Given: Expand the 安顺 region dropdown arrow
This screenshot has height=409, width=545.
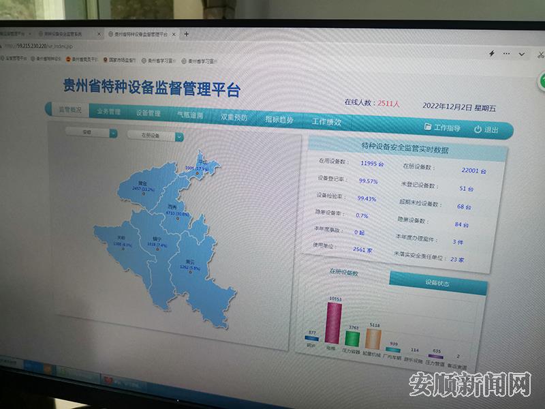Looking at the screenshot, I should pyautogui.click(x=113, y=133).
